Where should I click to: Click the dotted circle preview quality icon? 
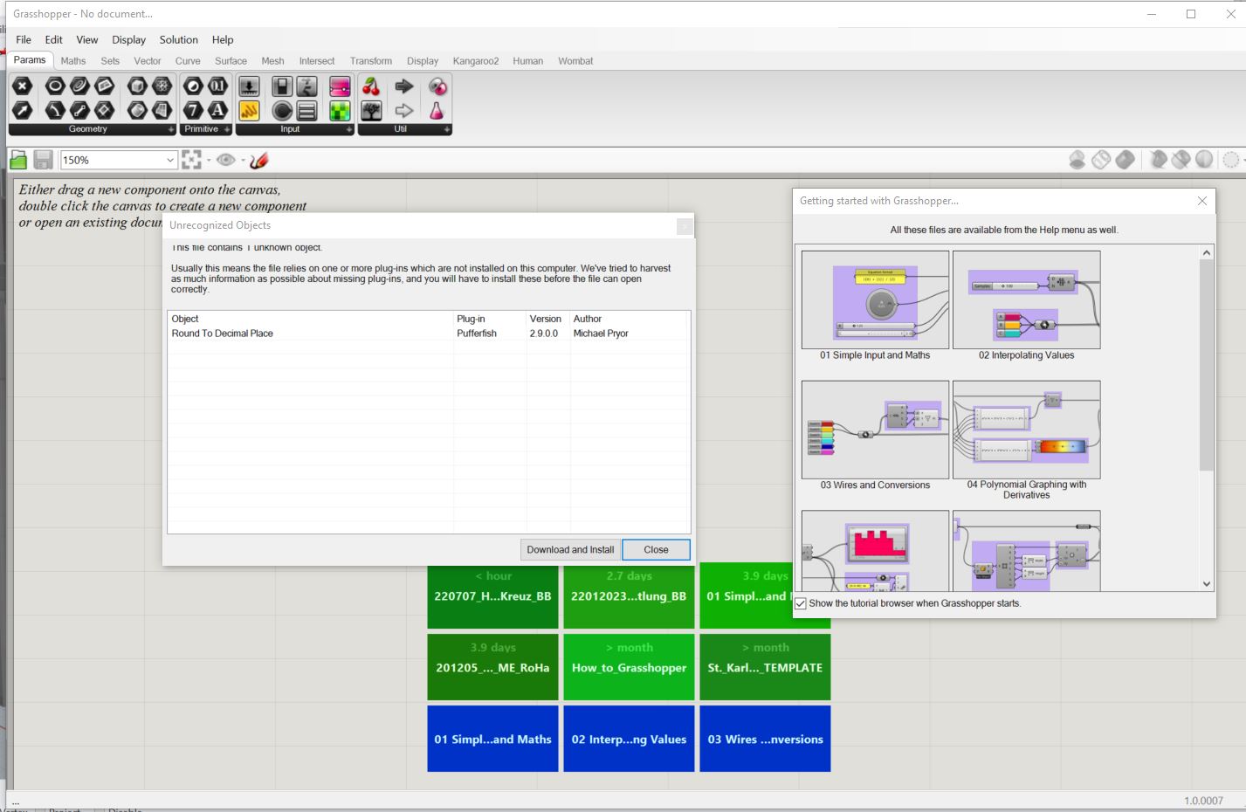click(x=1231, y=160)
